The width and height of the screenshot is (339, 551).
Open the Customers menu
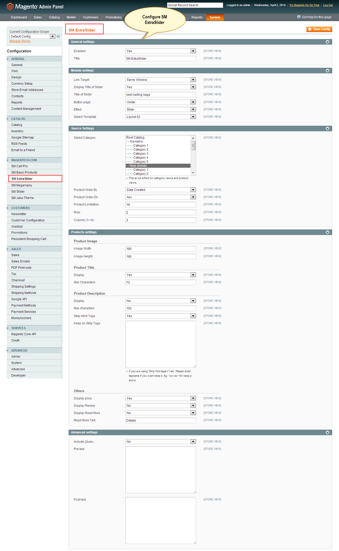click(x=91, y=17)
